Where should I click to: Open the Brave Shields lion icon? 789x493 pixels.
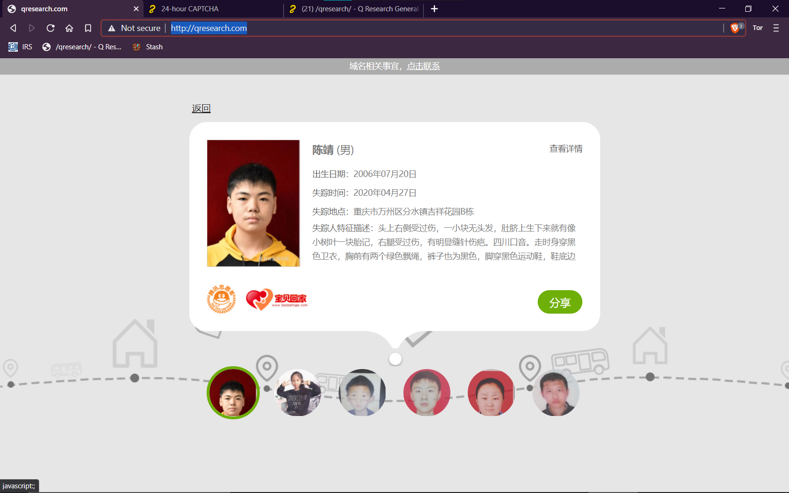pyautogui.click(x=735, y=28)
